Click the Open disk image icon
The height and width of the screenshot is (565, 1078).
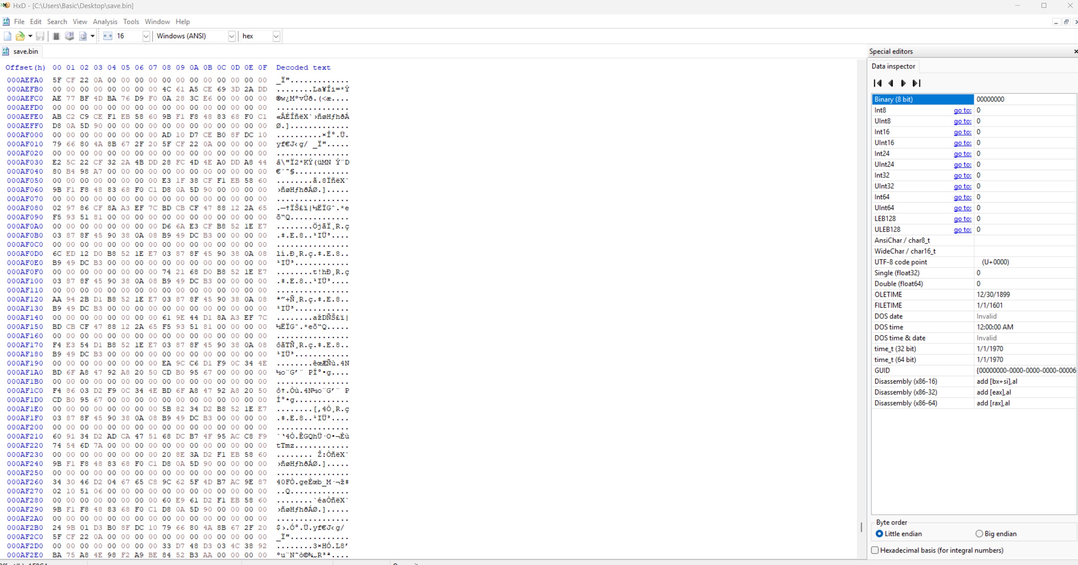pyautogui.click(x=83, y=36)
